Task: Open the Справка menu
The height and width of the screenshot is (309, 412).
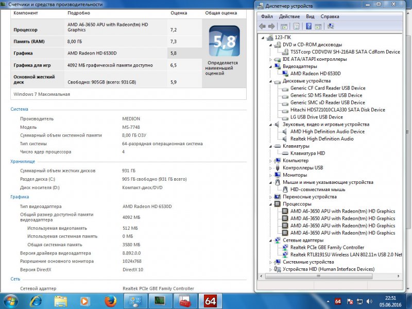Action: (x=330, y=16)
